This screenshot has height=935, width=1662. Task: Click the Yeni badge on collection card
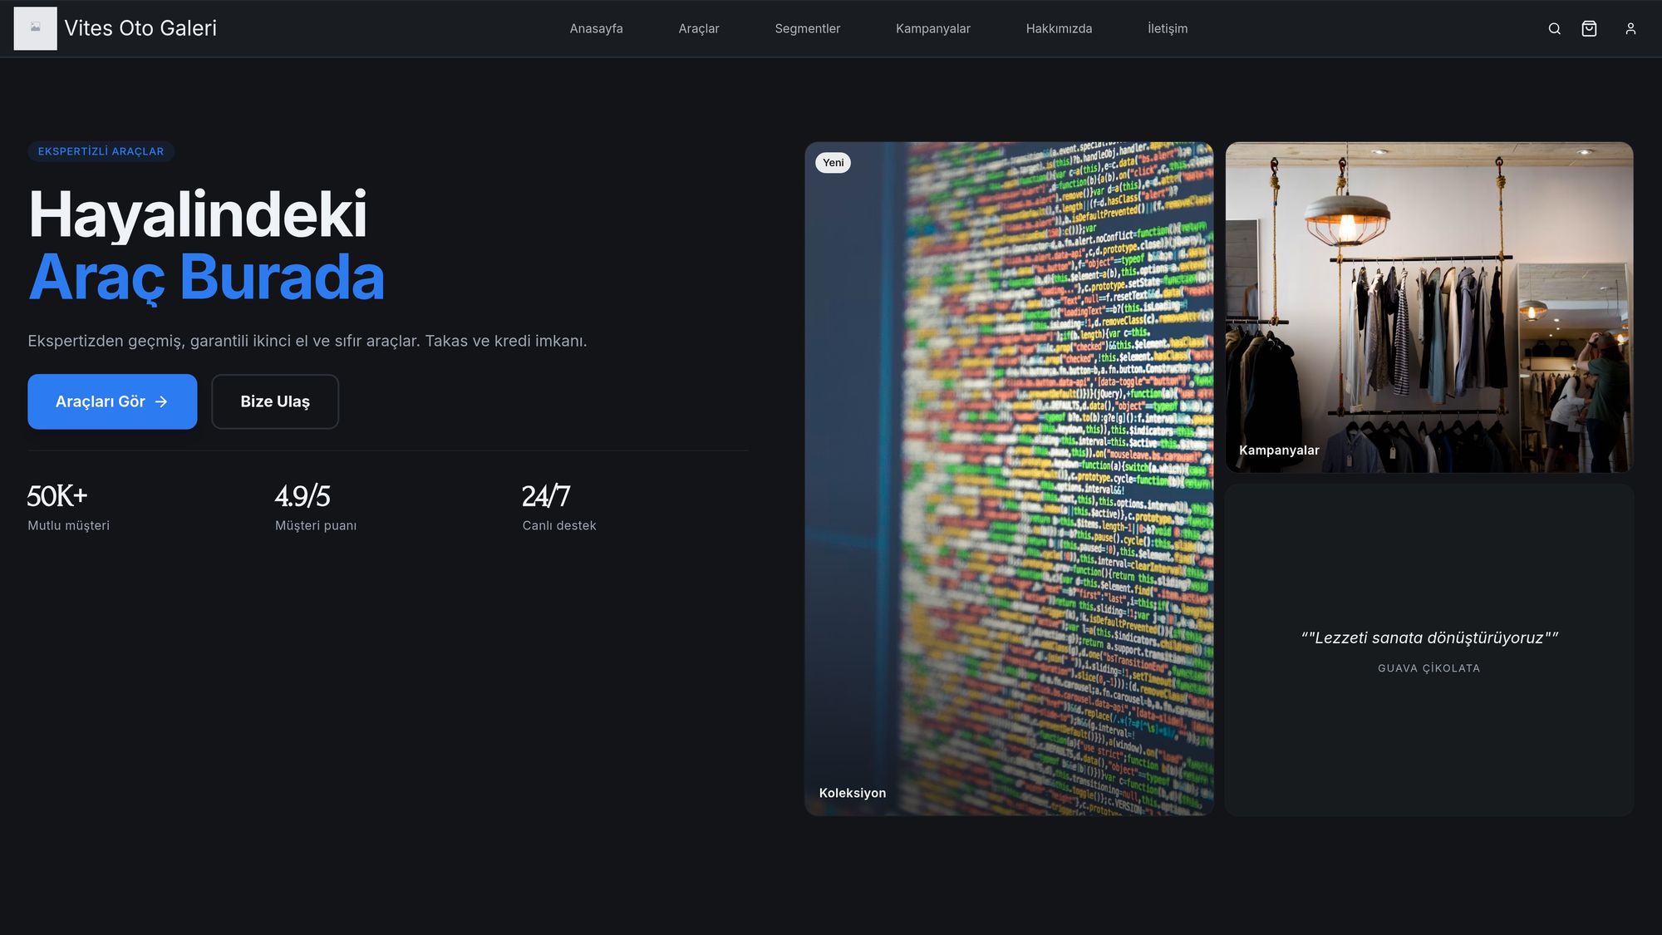tap(833, 163)
